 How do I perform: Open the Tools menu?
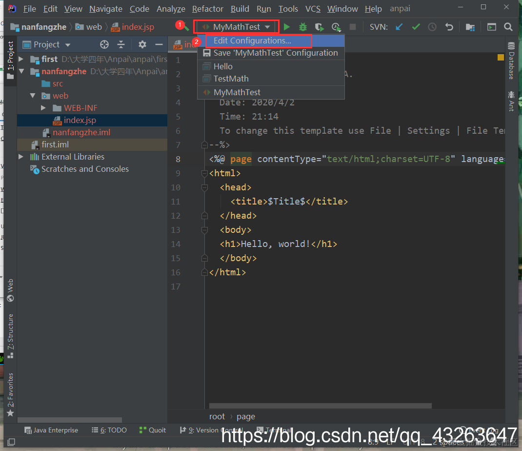pyautogui.click(x=288, y=9)
